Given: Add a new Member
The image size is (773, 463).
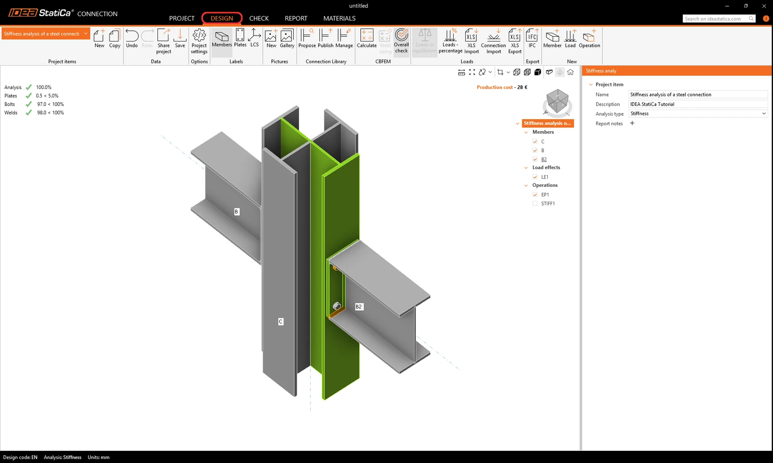Looking at the screenshot, I should (x=552, y=39).
